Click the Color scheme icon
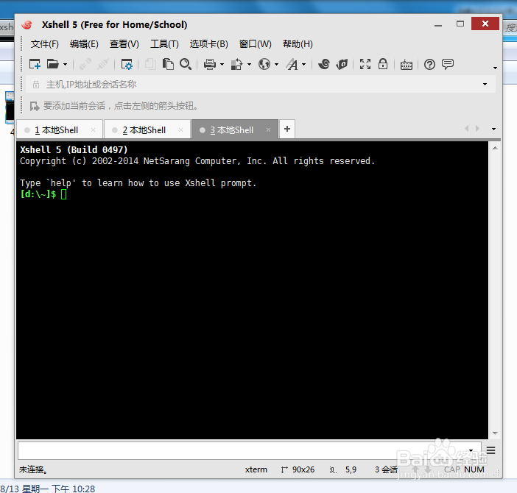The width and height of the screenshot is (517, 493). pyautogui.click(x=236, y=64)
